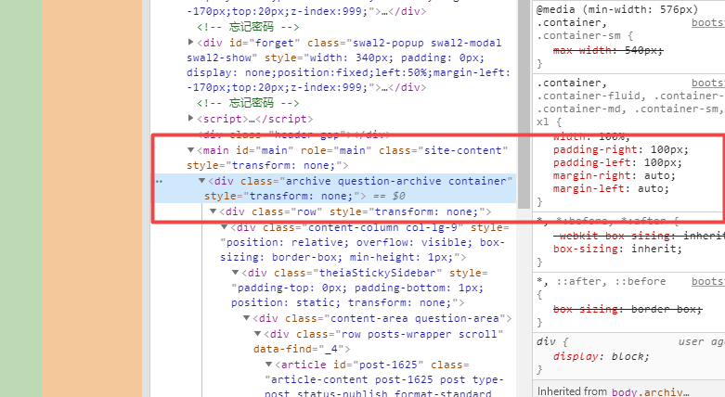
Task: Click the == $0 marker
Action: [x=389, y=196]
